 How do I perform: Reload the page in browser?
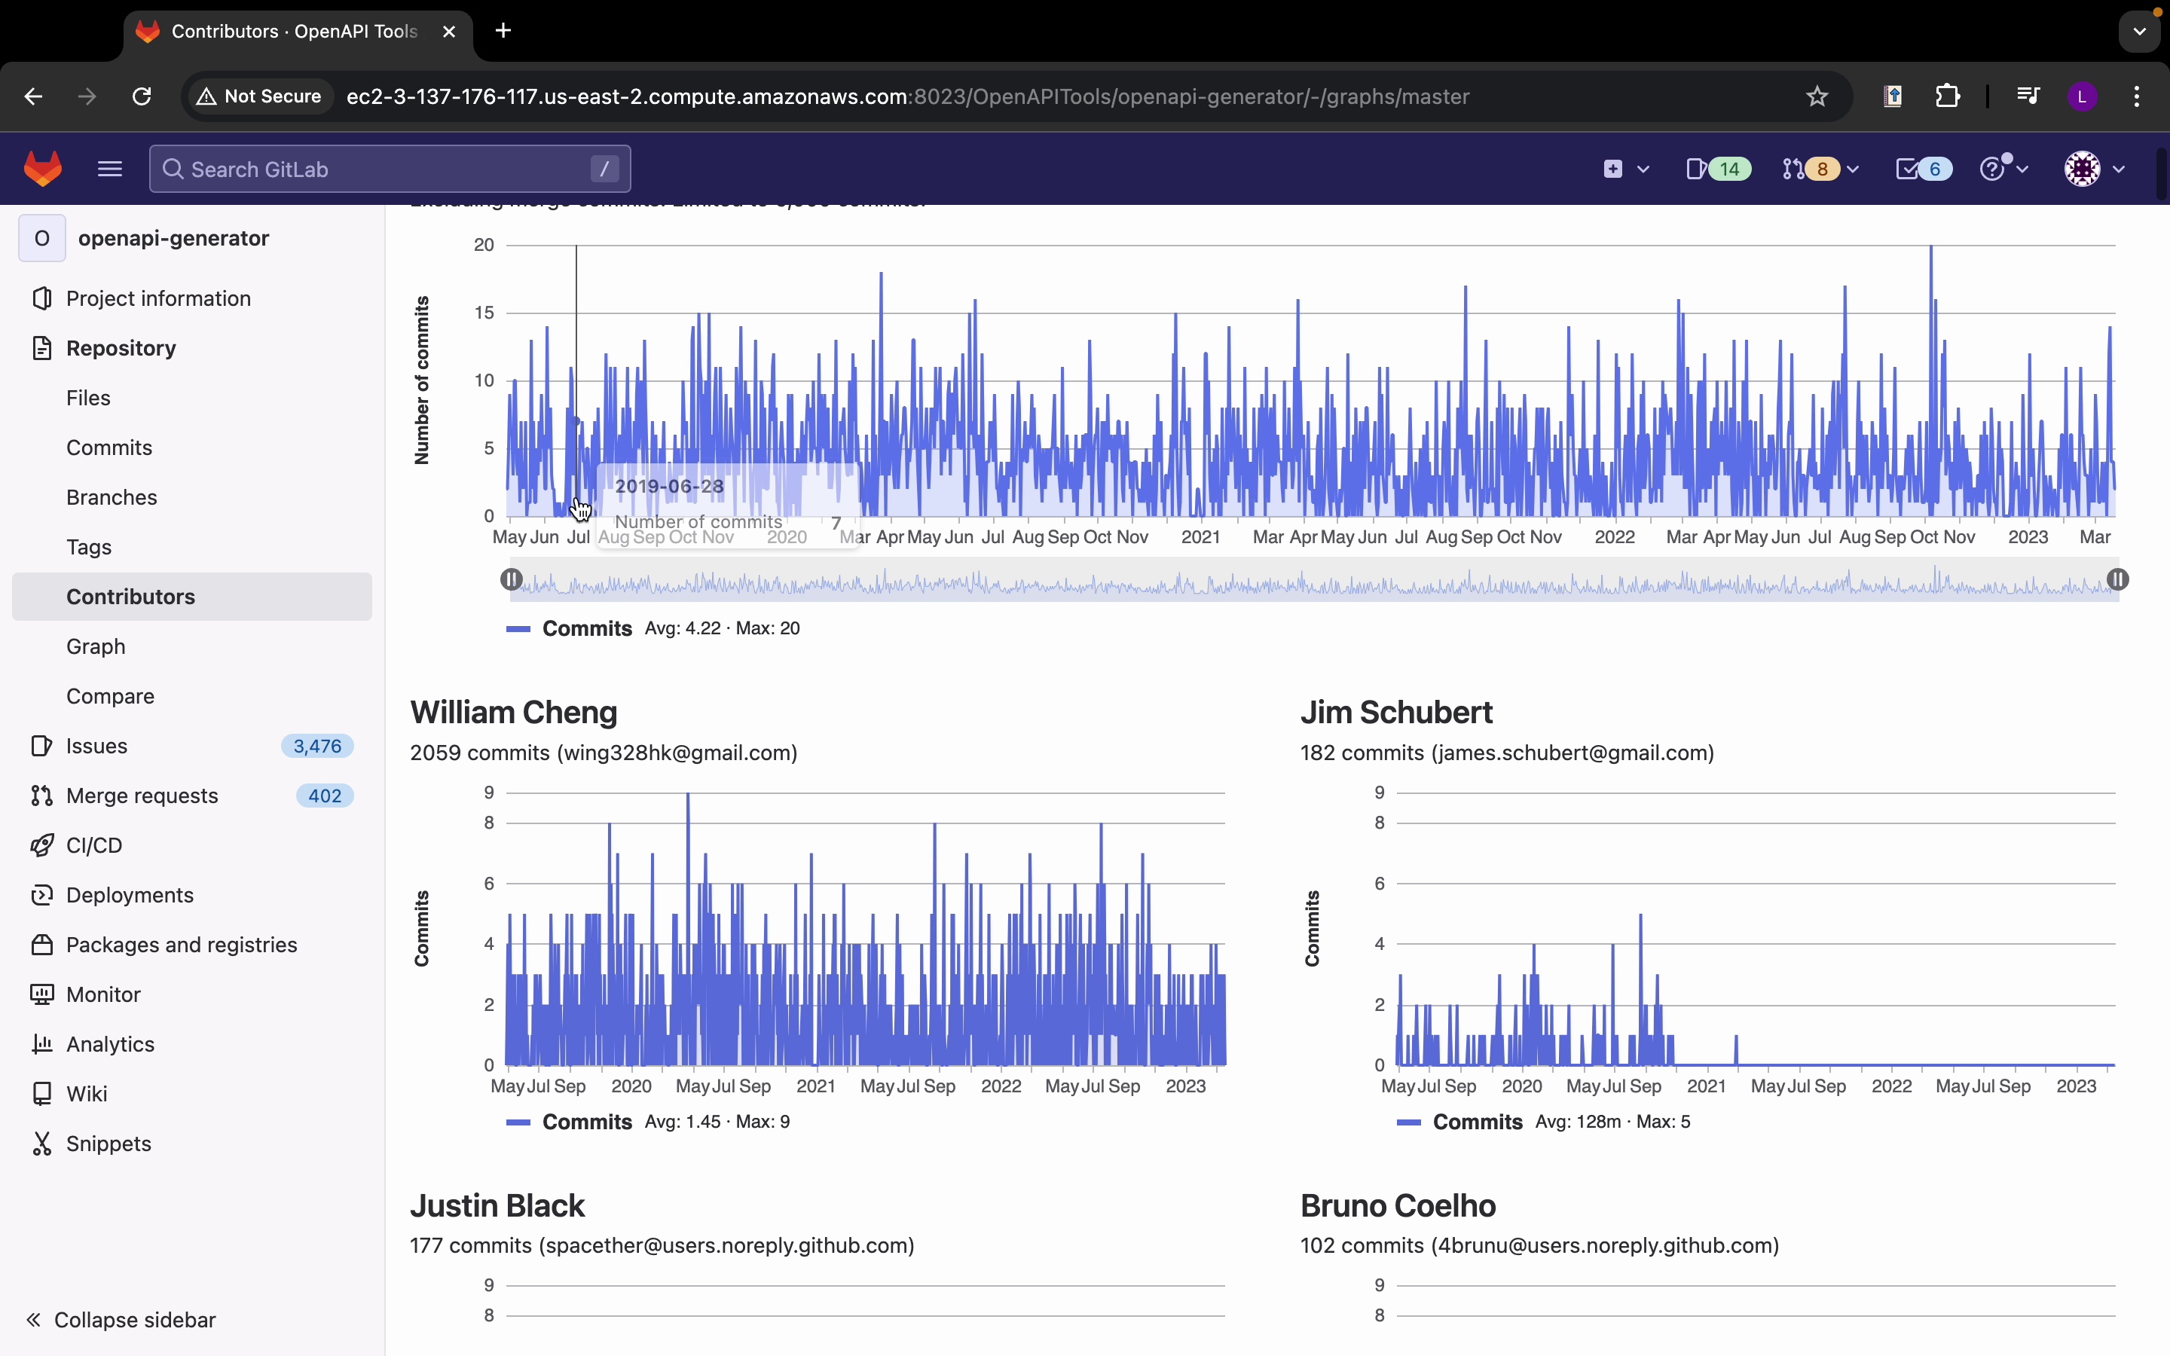[x=142, y=96]
